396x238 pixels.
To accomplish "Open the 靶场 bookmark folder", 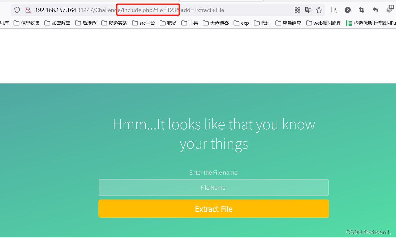I will click(168, 23).
